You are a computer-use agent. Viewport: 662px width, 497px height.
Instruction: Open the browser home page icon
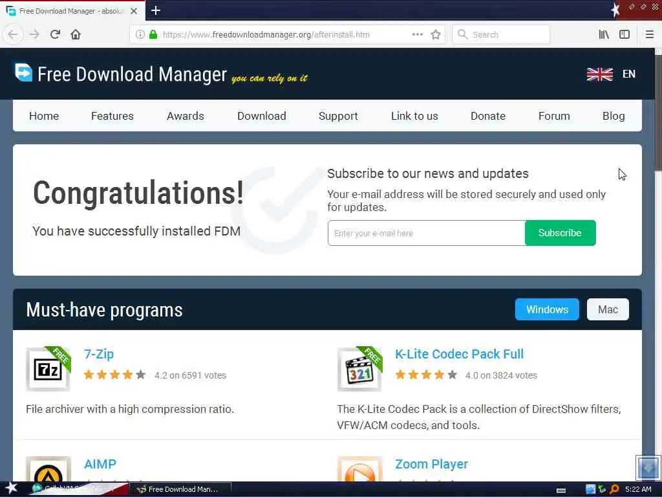[76, 34]
